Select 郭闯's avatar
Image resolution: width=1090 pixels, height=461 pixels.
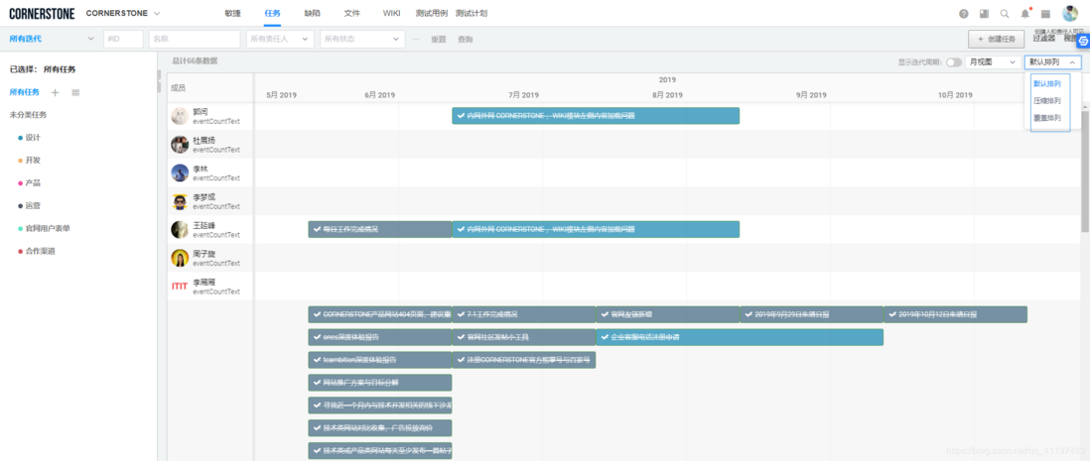180,116
